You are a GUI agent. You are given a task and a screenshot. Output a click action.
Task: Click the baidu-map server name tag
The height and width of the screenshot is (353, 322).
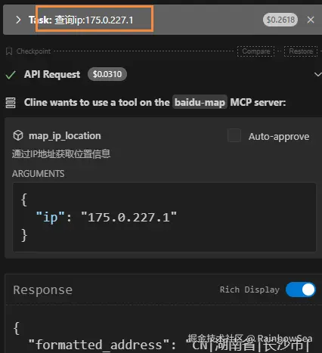point(200,102)
